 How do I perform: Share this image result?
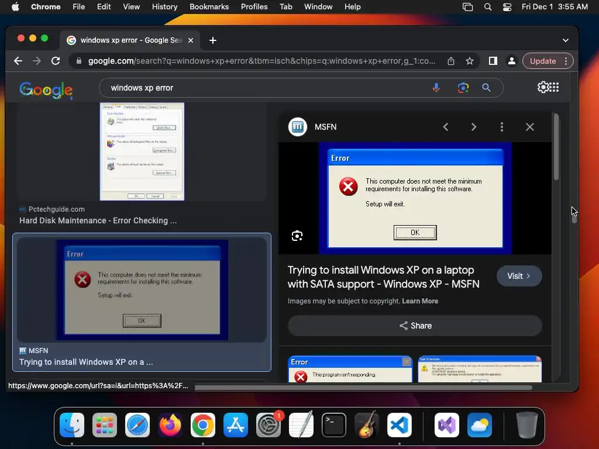coord(415,326)
